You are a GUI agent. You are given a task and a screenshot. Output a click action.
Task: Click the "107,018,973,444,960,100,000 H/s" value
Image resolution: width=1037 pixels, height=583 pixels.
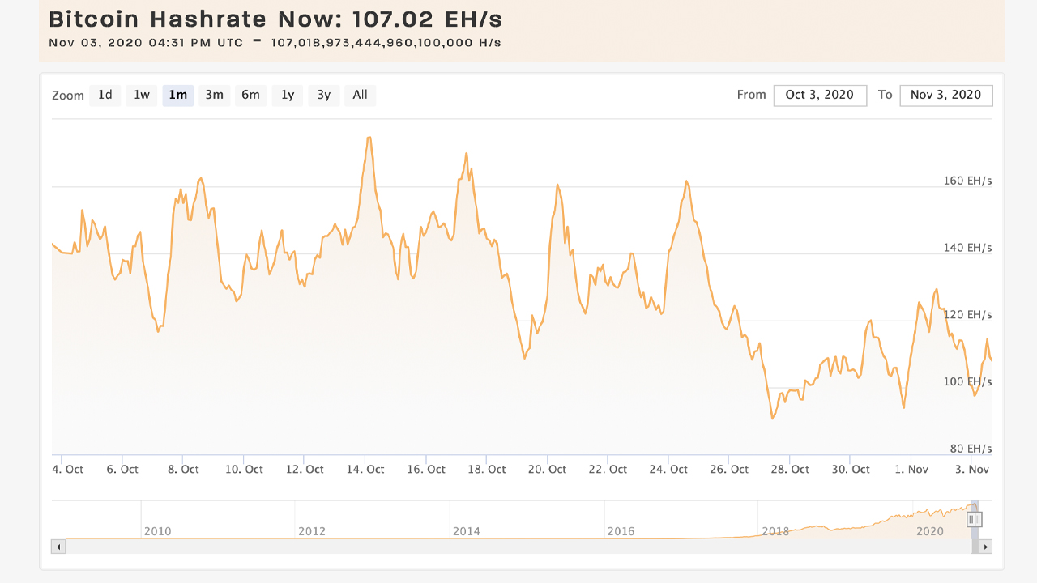(x=386, y=43)
